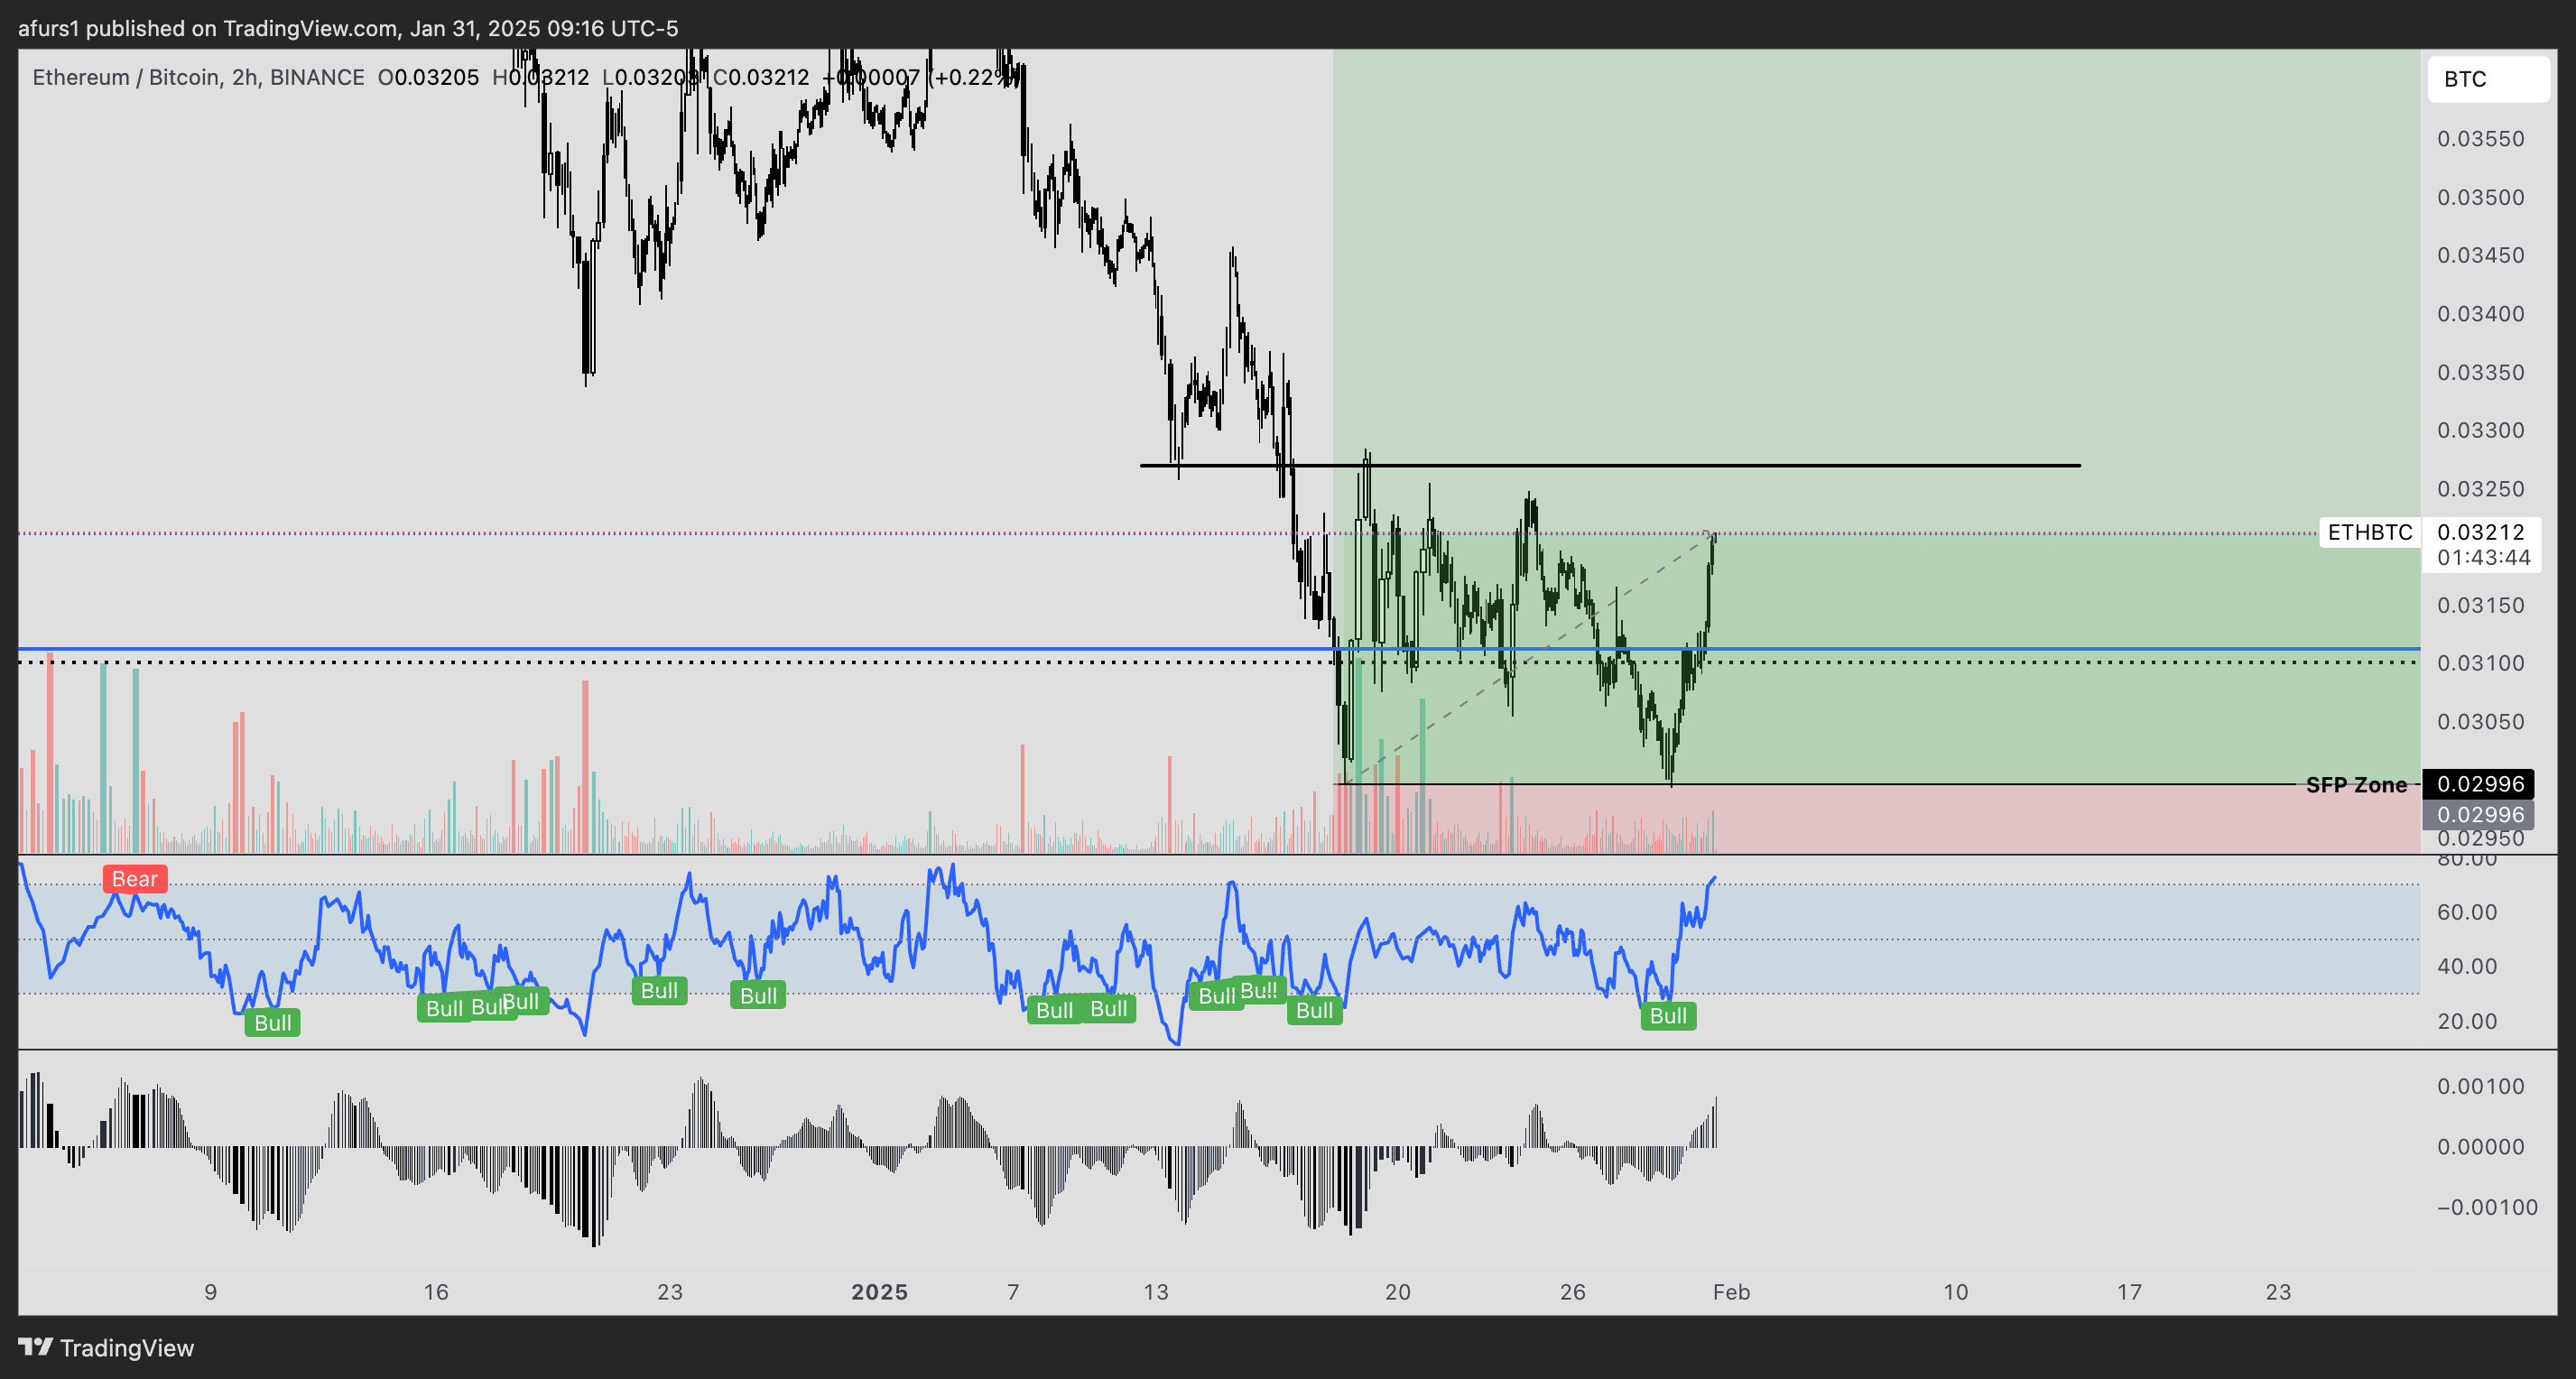This screenshot has width=2576, height=1379.
Task: Click the current price label 0.03212
Action: tap(2481, 532)
